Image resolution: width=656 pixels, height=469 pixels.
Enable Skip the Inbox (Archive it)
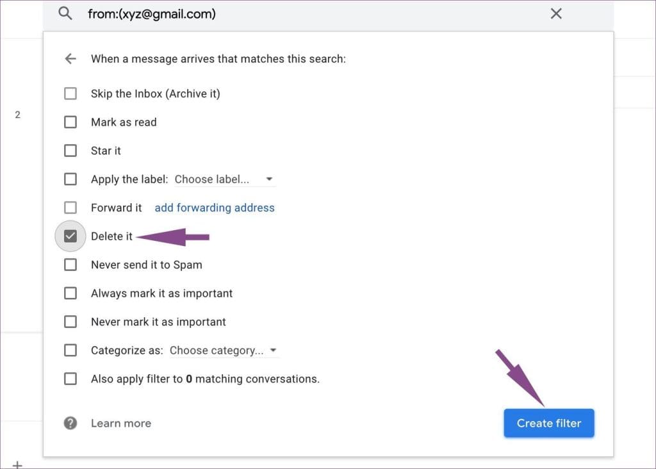[x=70, y=93]
